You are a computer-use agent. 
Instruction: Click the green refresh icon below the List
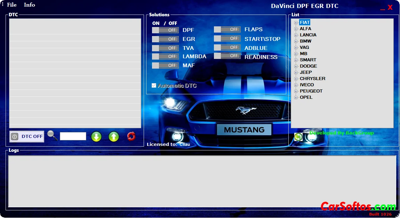pos(298,137)
